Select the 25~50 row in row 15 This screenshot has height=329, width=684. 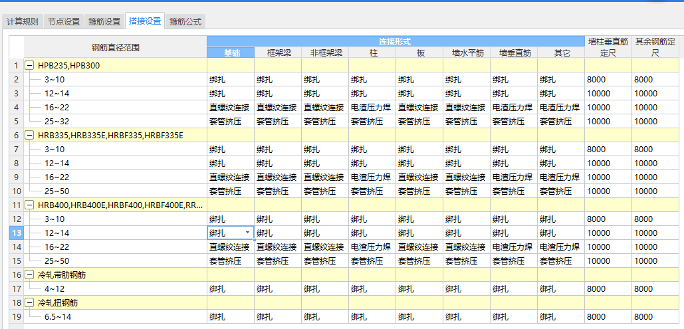[115, 261]
